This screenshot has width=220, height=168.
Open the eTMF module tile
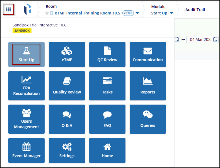(x=67, y=55)
